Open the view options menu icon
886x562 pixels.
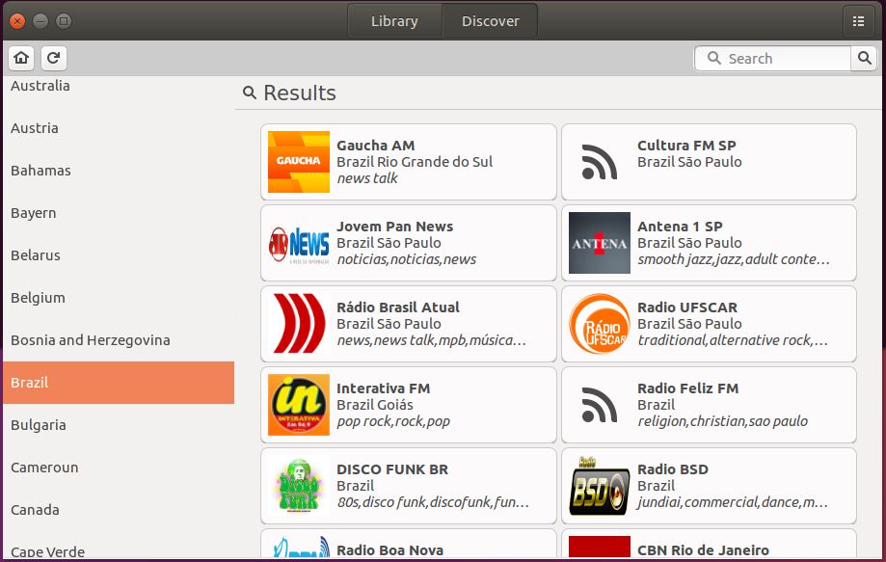pyautogui.click(x=858, y=21)
